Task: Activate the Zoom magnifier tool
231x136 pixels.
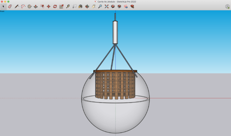Action: click(100, 7)
